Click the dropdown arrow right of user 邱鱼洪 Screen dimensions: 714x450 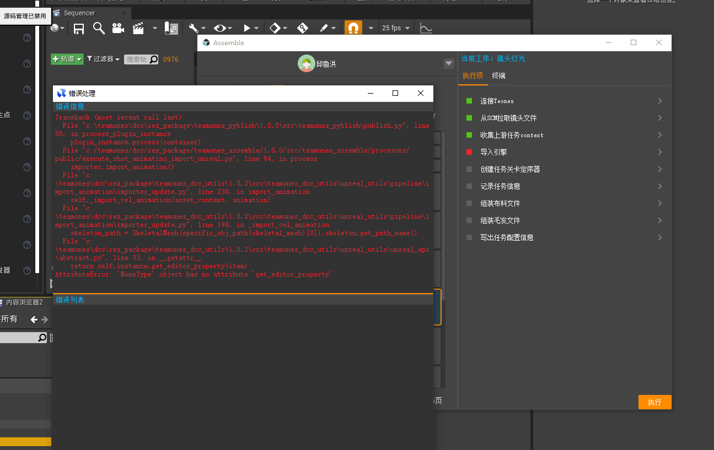(x=449, y=64)
